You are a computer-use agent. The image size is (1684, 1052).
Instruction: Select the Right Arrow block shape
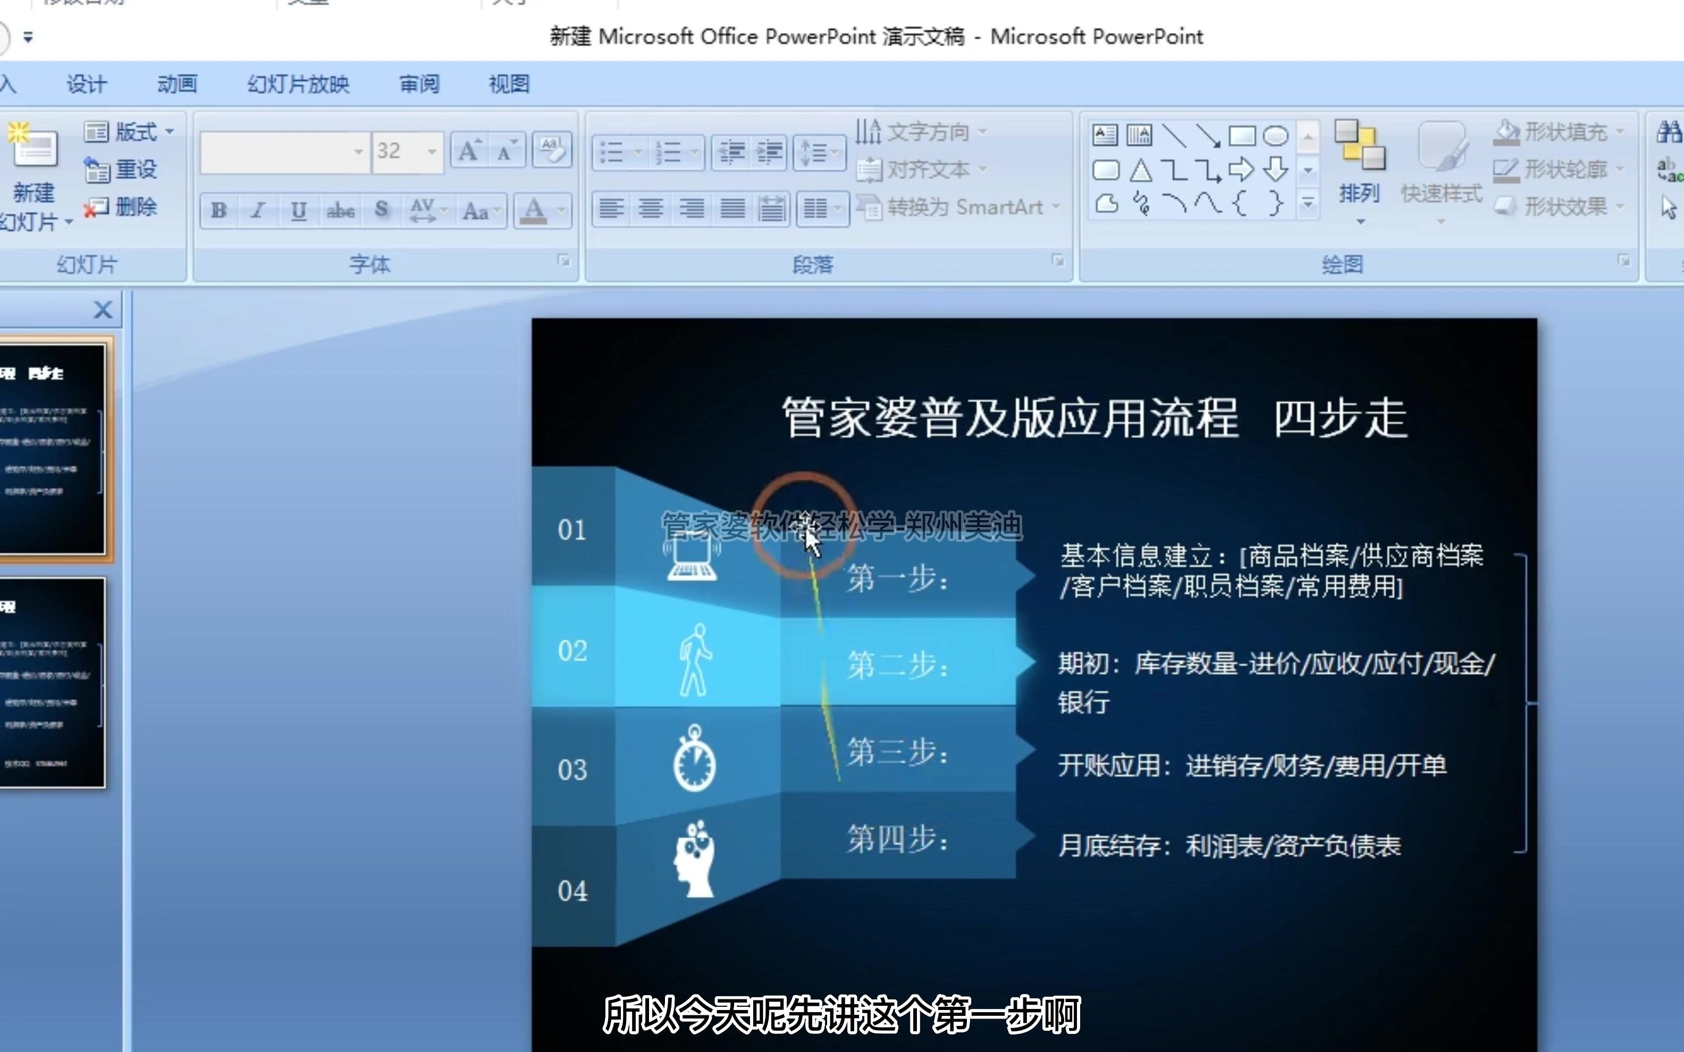click(x=1241, y=170)
